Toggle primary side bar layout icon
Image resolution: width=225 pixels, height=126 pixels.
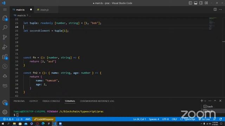click(190, 3)
